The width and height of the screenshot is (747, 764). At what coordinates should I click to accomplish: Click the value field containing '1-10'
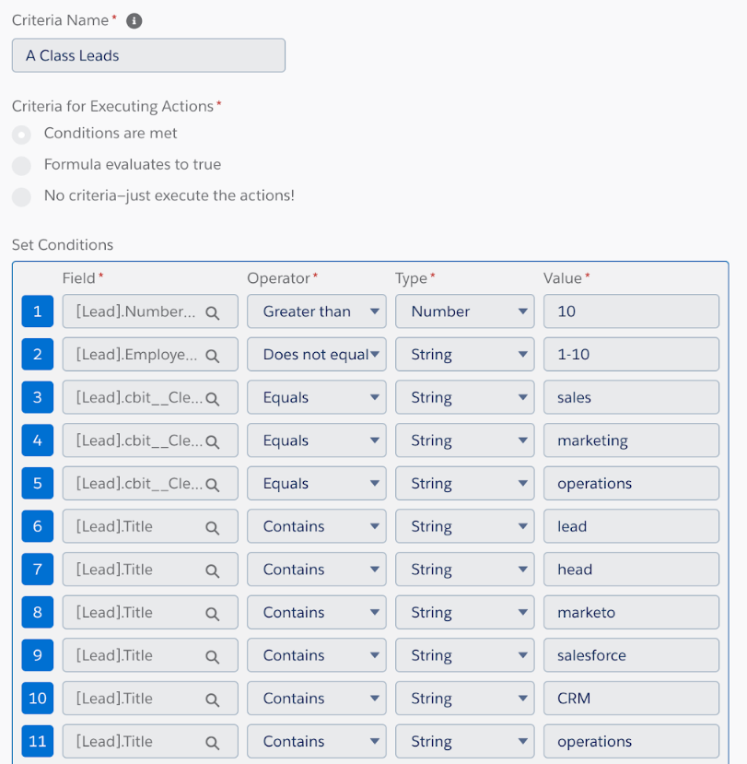(631, 354)
